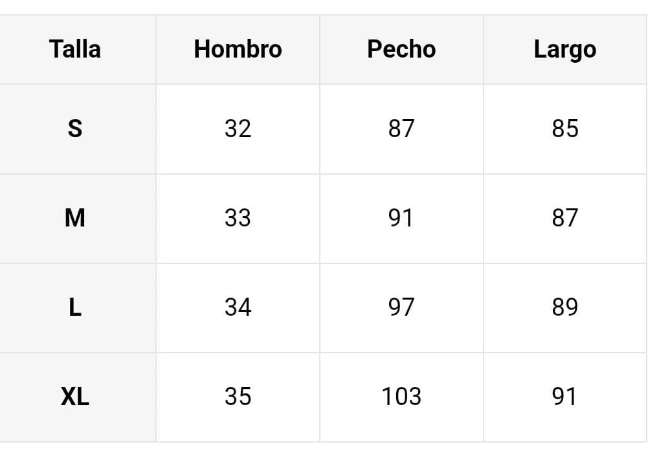
Task: Select the Pecho column header
Action: point(401,49)
